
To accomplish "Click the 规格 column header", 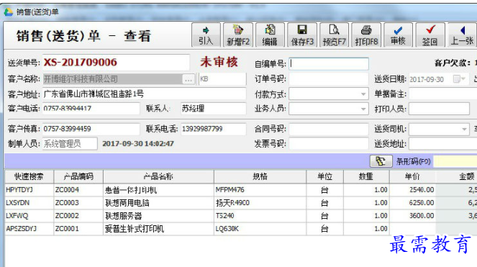I will 260,176.
